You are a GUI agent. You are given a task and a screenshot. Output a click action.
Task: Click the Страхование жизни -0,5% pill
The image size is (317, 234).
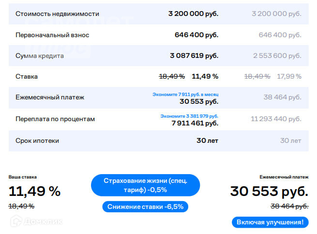pos(145,185)
